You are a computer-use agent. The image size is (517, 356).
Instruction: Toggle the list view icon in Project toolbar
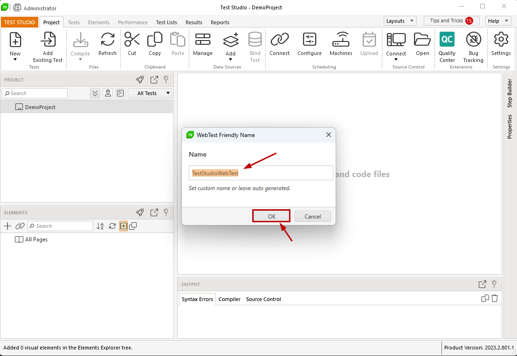tap(120, 93)
